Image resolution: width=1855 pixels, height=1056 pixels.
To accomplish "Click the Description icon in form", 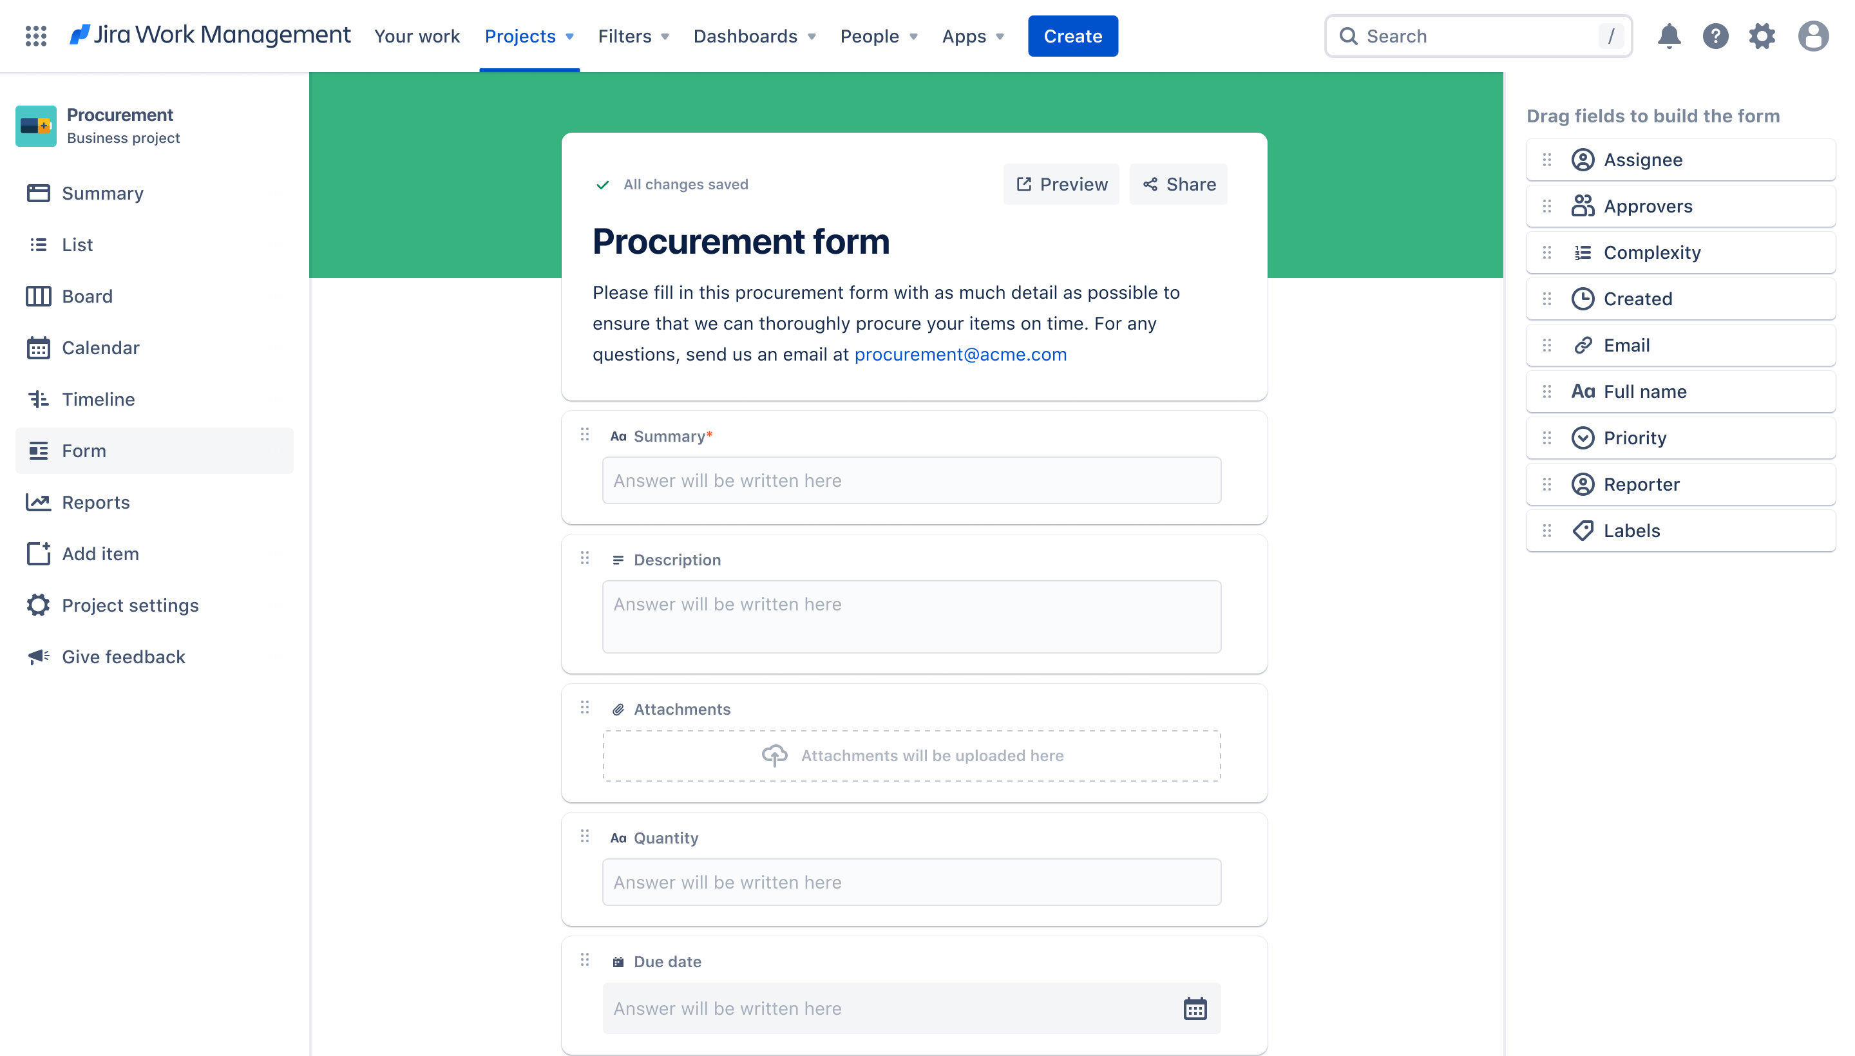I will pyautogui.click(x=618, y=559).
